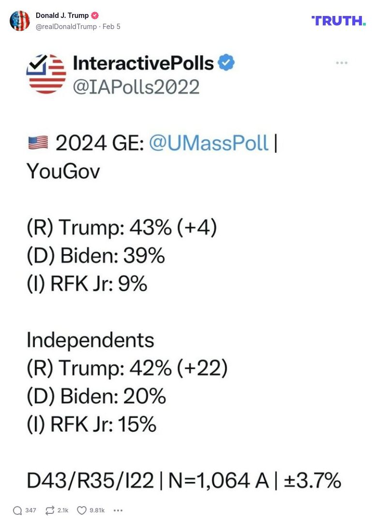376x525 pixels.
Task: Click Donald J. Trump's profile avatar
Action: click(x=20, y=21)
